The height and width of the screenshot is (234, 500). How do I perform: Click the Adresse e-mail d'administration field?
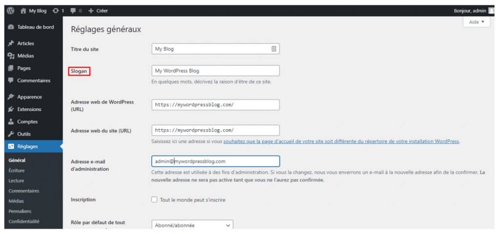215,161
